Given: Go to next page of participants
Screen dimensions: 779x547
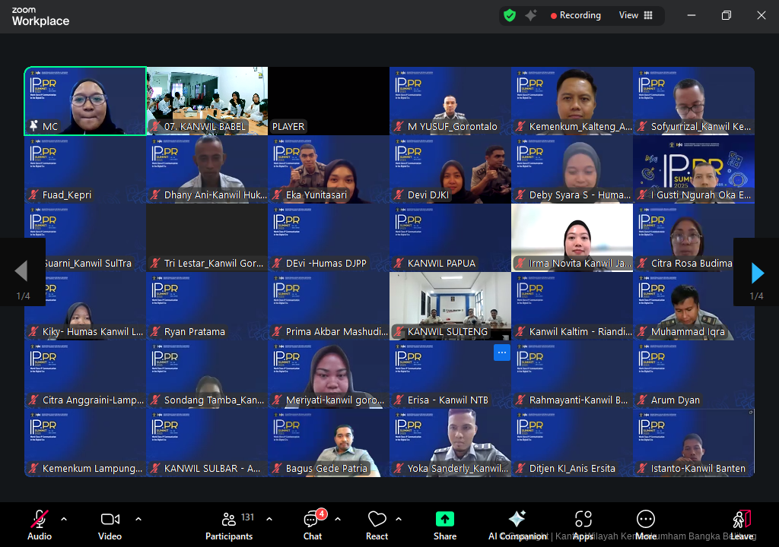Looking at the screenshot, I should 757,272.
